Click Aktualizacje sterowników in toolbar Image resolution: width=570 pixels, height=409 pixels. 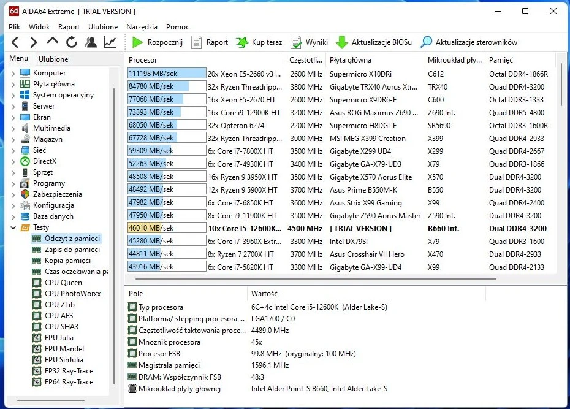point(469,42)
